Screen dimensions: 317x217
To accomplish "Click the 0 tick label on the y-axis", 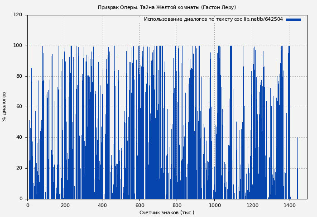I will point(20,199).
